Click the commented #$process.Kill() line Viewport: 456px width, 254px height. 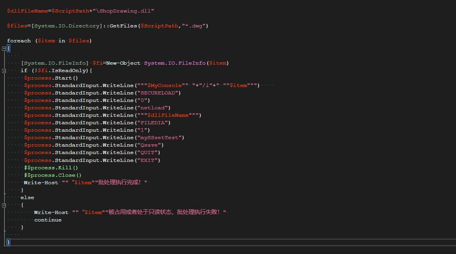point(51,168)
